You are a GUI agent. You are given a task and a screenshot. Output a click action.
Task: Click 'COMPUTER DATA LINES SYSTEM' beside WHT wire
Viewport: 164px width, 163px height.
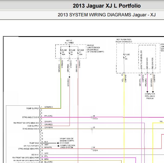click(68, 146)
